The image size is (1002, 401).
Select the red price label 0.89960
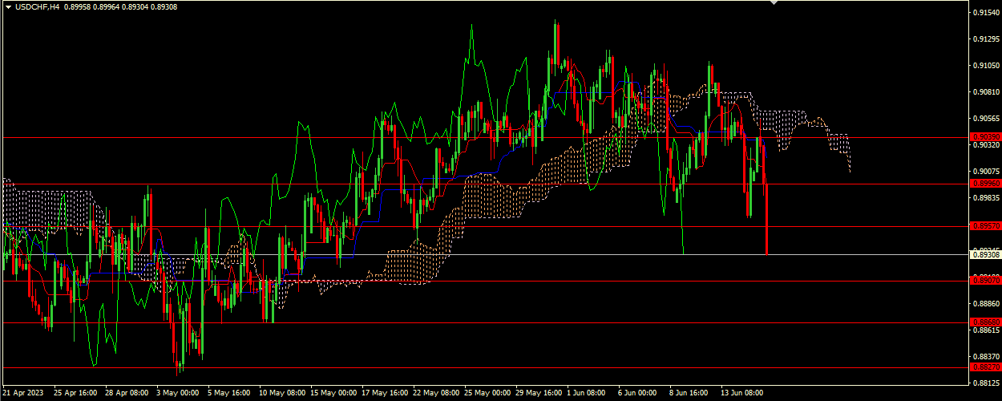(984, 183)
